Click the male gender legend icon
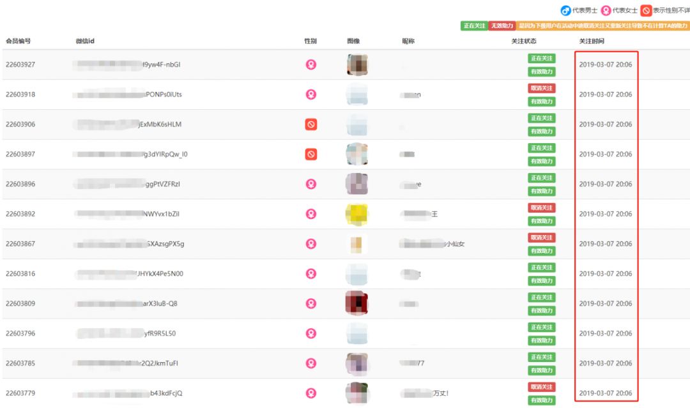This screenshot has width=690, height=408. point(565,10)
